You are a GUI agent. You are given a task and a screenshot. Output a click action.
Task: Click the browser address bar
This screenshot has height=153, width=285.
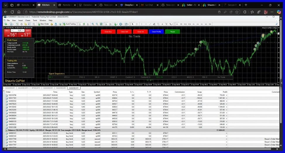pyautogui.click(x=117, y=12)
